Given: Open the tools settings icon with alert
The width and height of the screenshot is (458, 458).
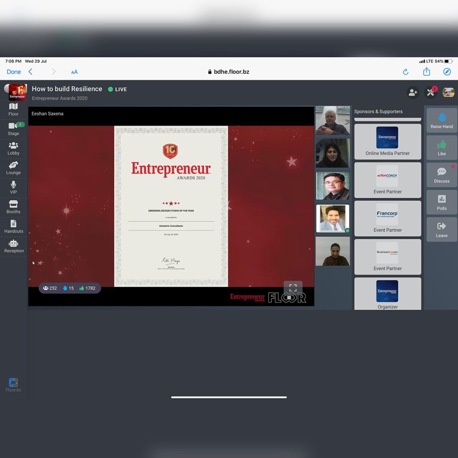Looking at the screenshot, I should pos(431,93).
